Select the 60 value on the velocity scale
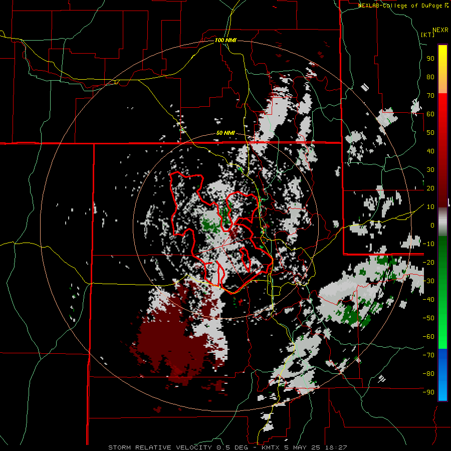Screen dimensions: 451x451 pos(430,114)
